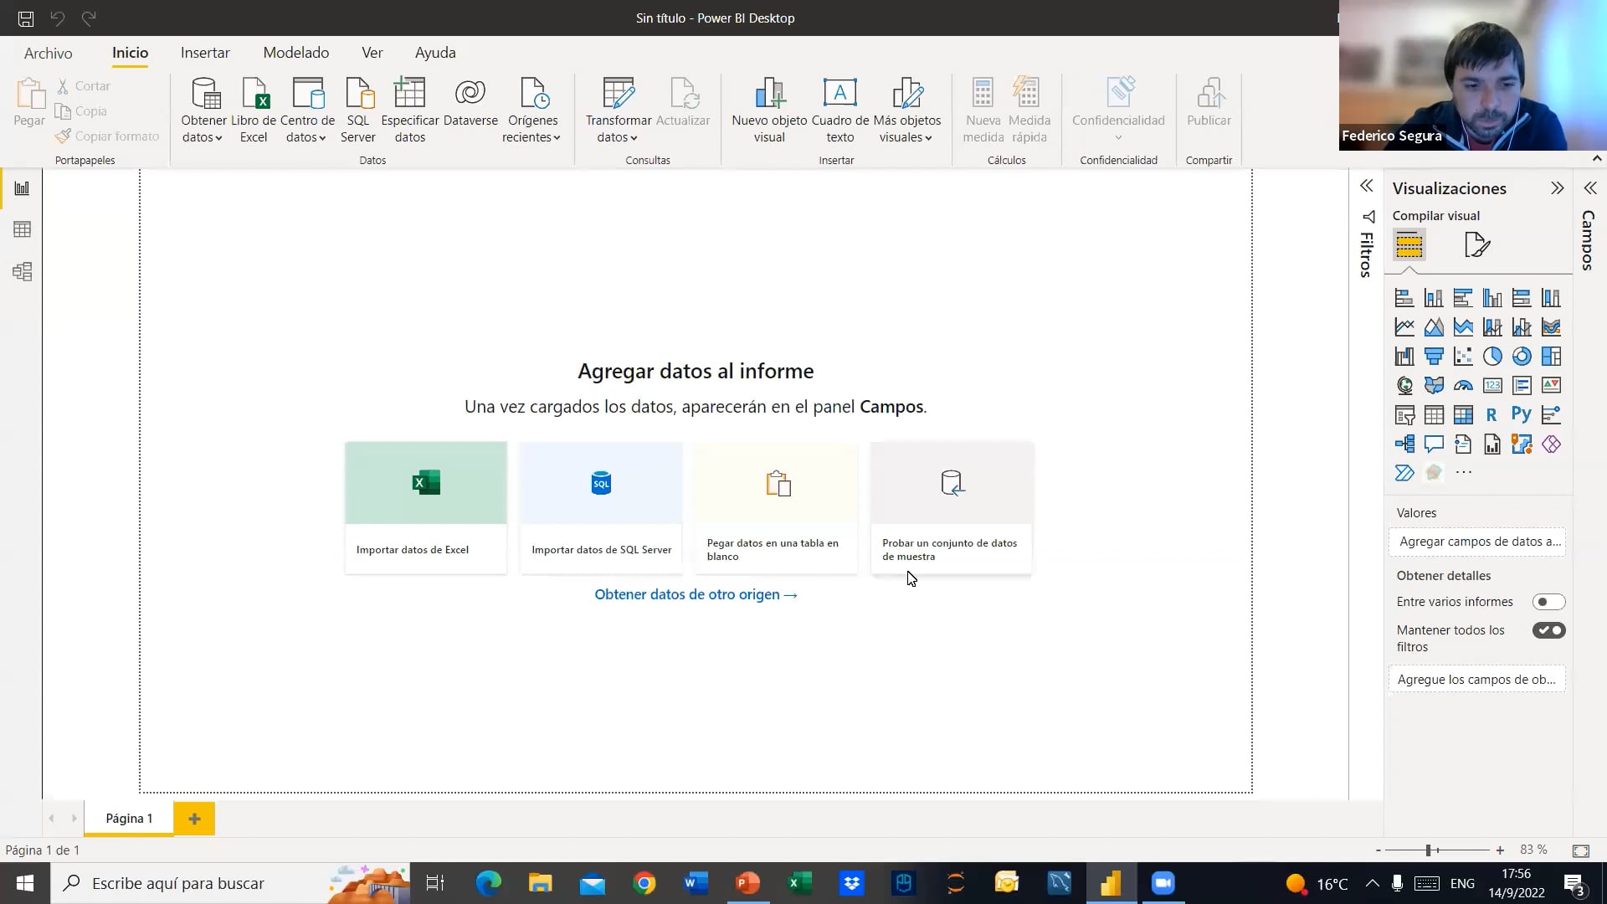1607x904 pixels.
Task: Collapse the Visualizaciones pane with double chevron
Action: tap(1558, 187)
